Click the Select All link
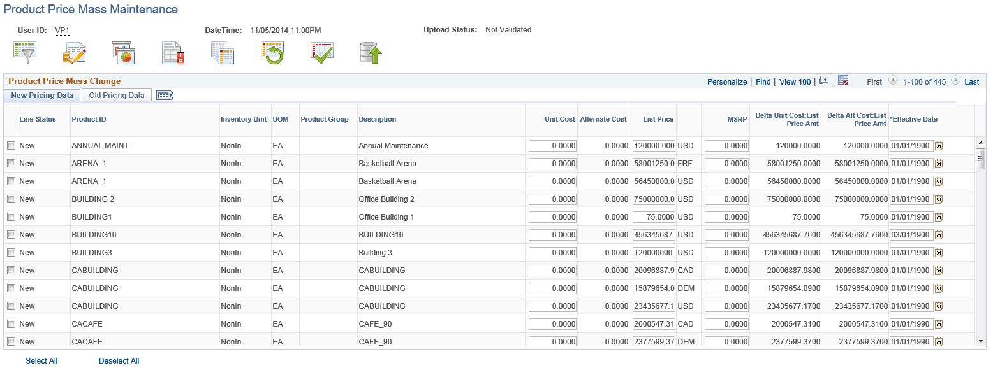The height and width of the screenshot is (368, 993). pos(41,360)
